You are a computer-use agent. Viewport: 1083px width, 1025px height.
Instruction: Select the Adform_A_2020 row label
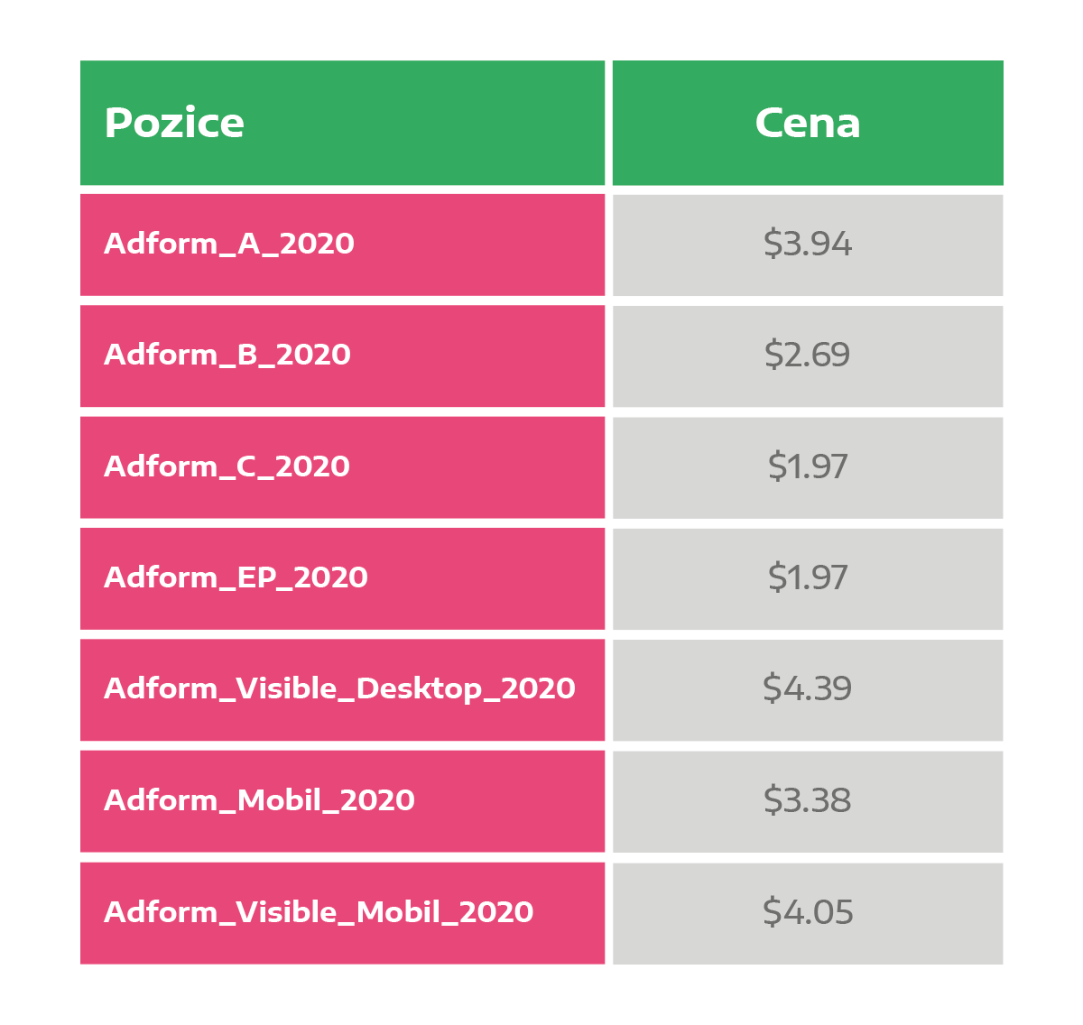coord(342,245)
